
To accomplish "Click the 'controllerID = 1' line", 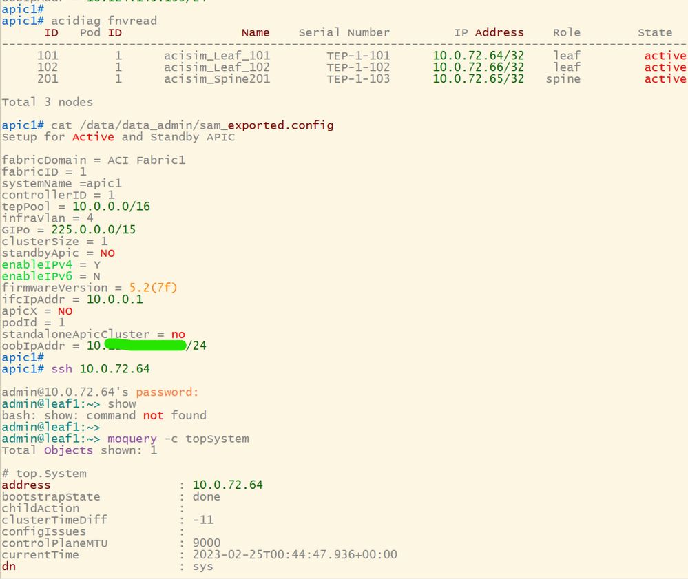I will [x=58, y=195].
